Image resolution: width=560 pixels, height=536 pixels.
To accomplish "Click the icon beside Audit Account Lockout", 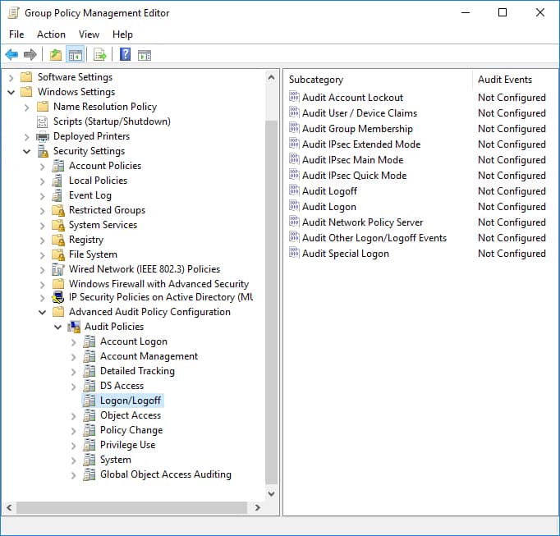I will tap(294, 97).
